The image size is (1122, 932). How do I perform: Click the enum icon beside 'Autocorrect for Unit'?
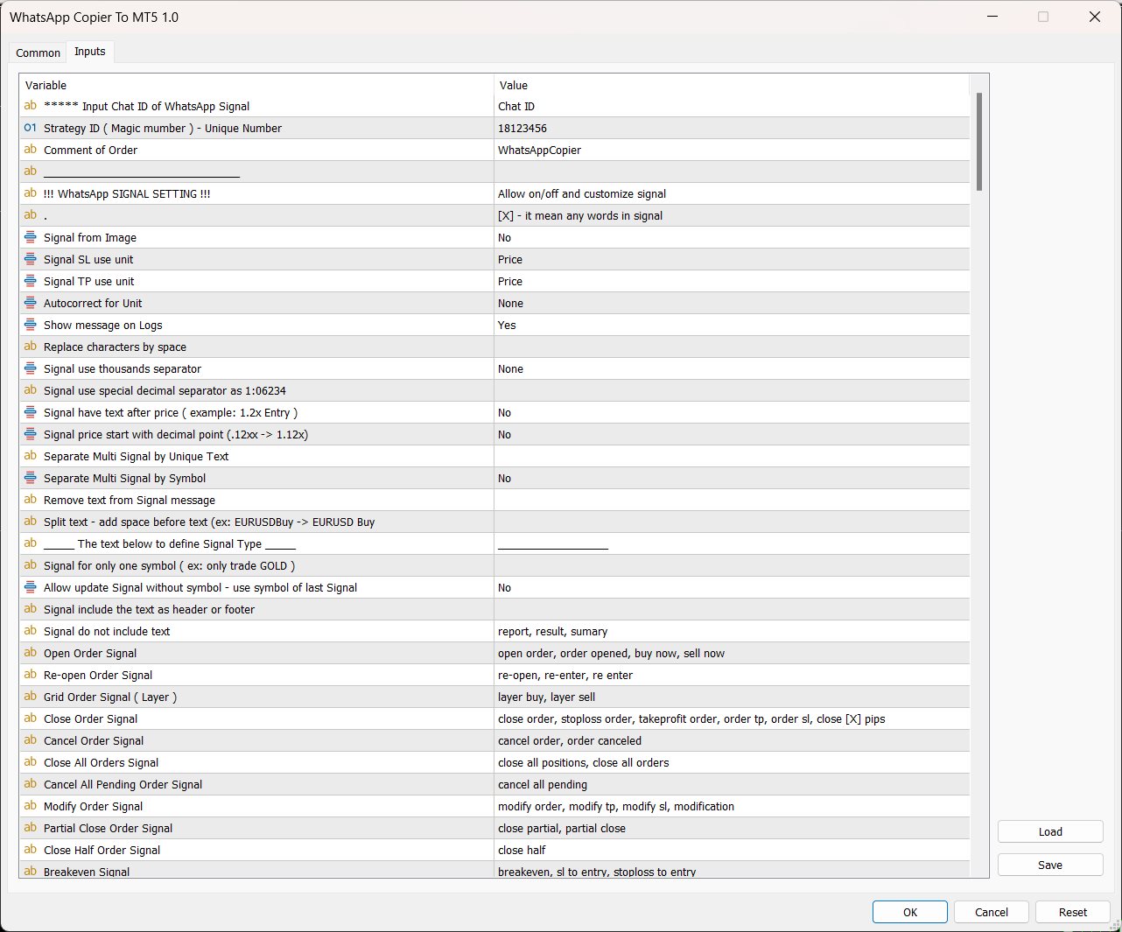[31, 303]
